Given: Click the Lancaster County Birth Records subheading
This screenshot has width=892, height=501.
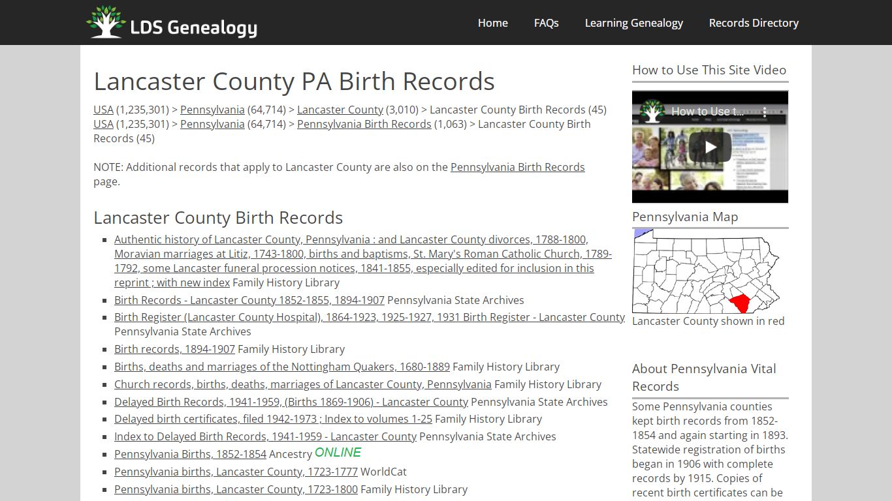Looking at the screenshot, I should point(218,218).
